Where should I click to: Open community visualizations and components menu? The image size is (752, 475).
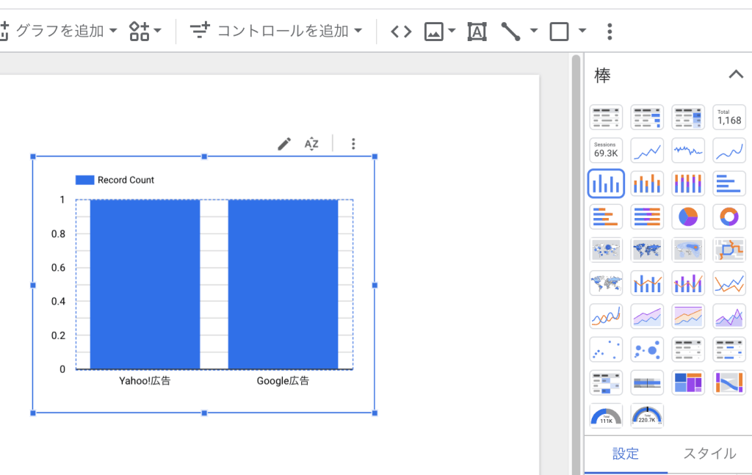(145, 31)
